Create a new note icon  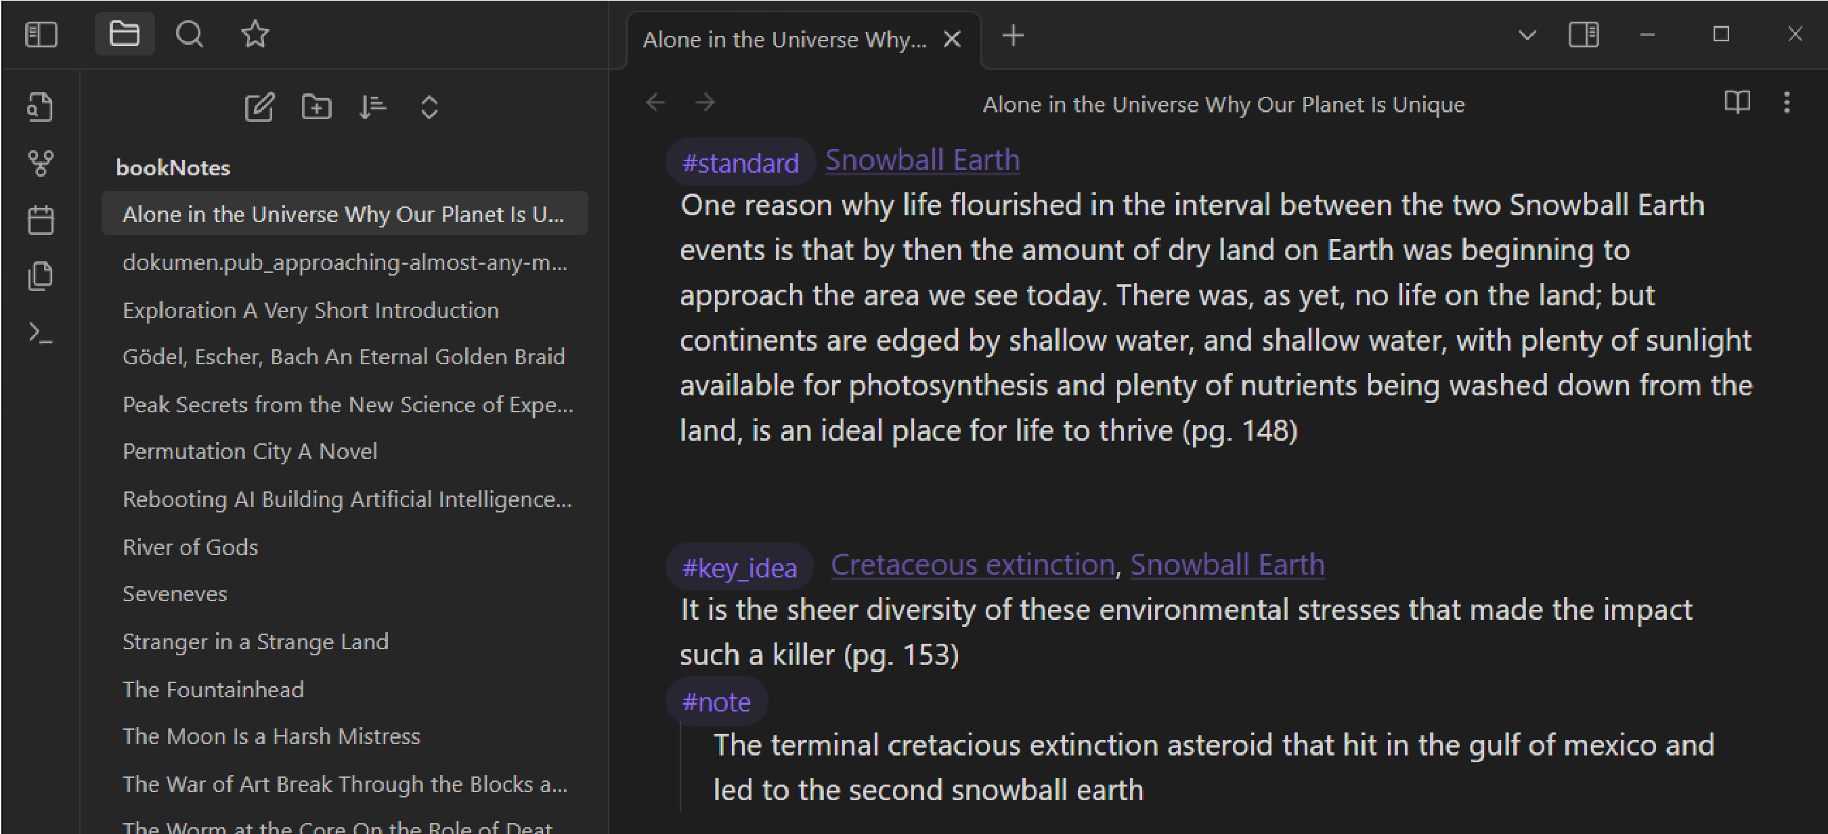tap(259, 107)
